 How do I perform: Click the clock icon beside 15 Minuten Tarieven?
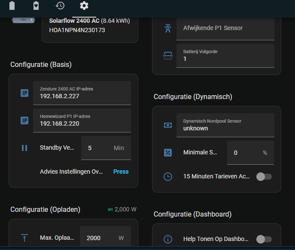[168, 176]
